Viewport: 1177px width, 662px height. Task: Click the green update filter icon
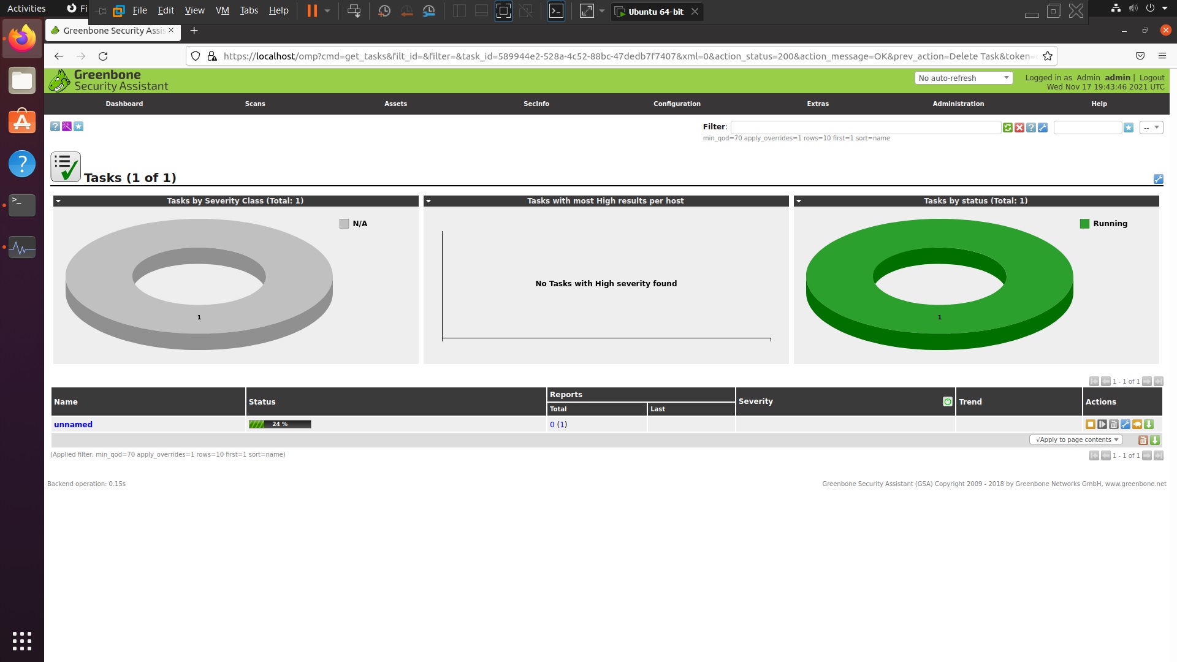pos(1007,127)
